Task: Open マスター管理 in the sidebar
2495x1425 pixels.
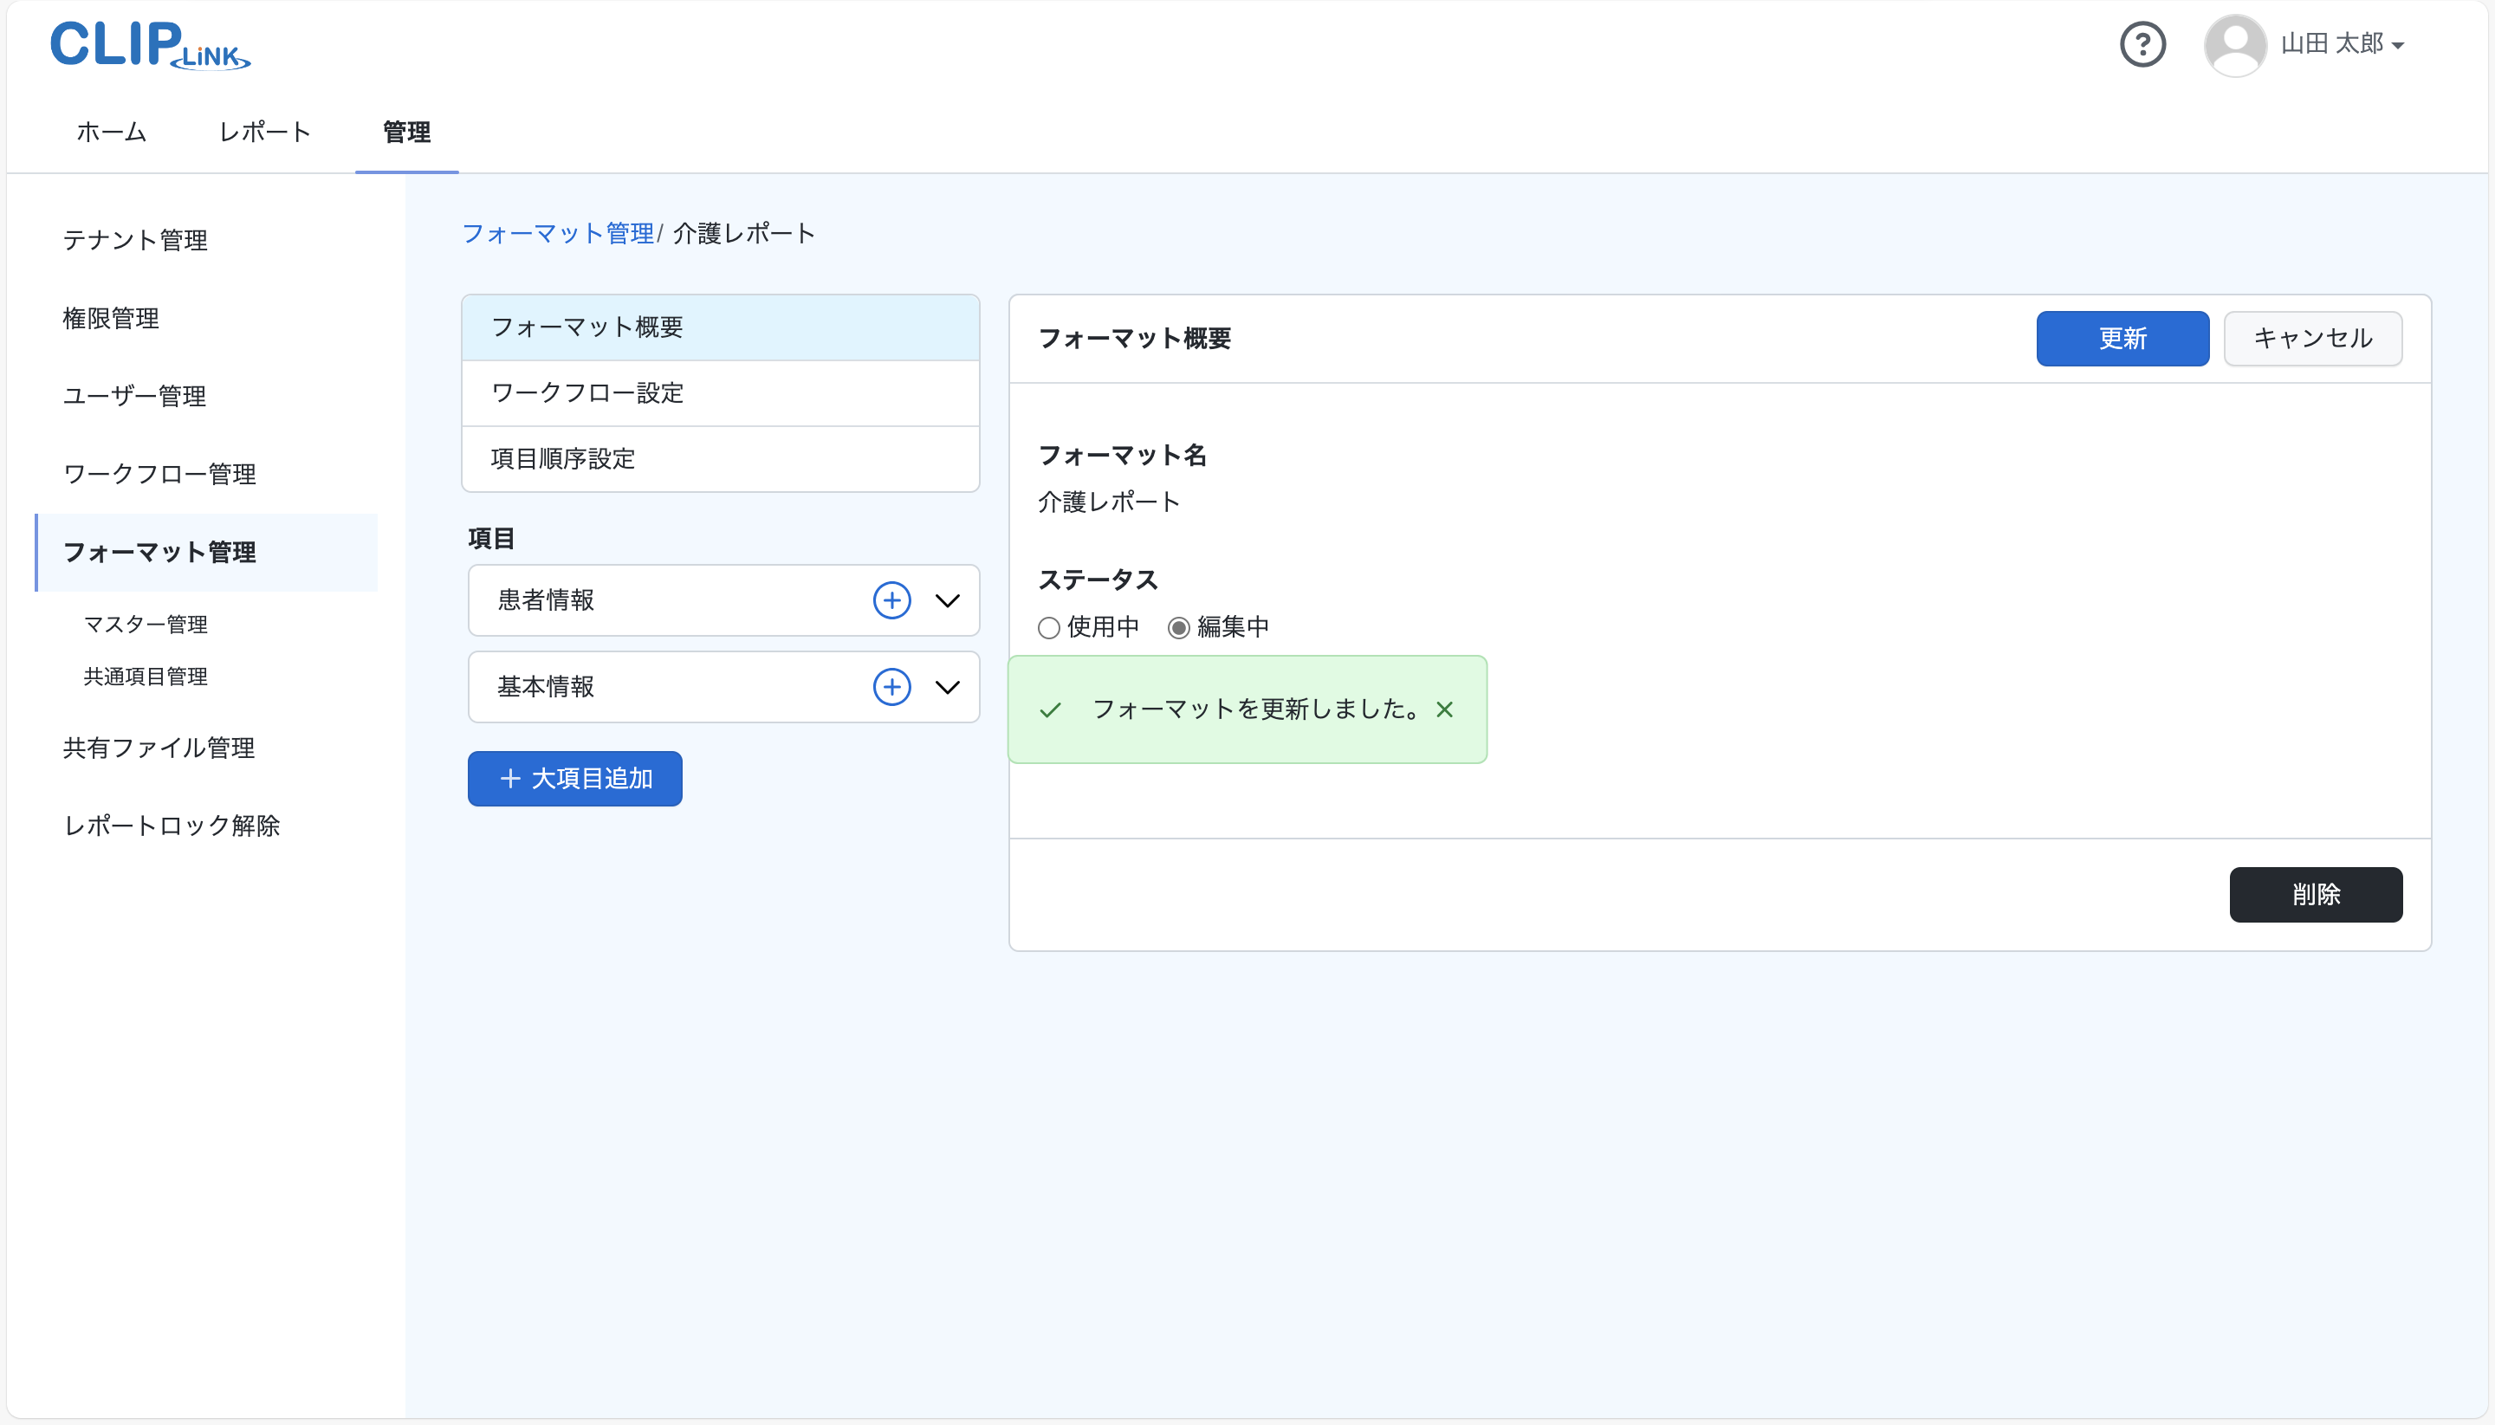Action: [145, 625]
